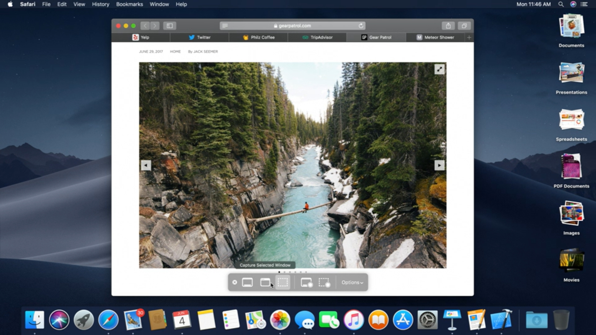Open the Bookmarks menu

click(129, 4)
